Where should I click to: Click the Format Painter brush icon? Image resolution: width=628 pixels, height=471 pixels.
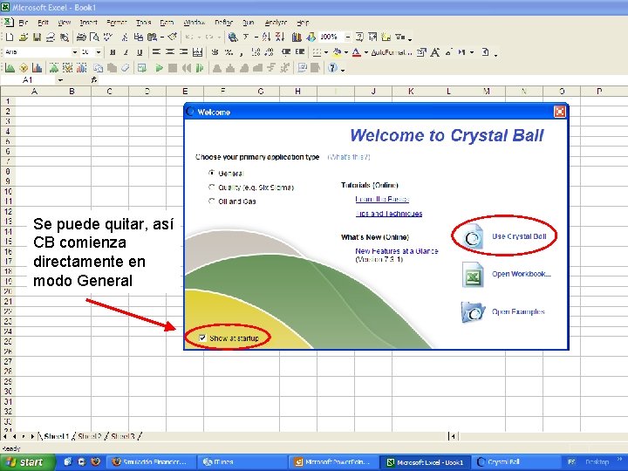(173, 38)
